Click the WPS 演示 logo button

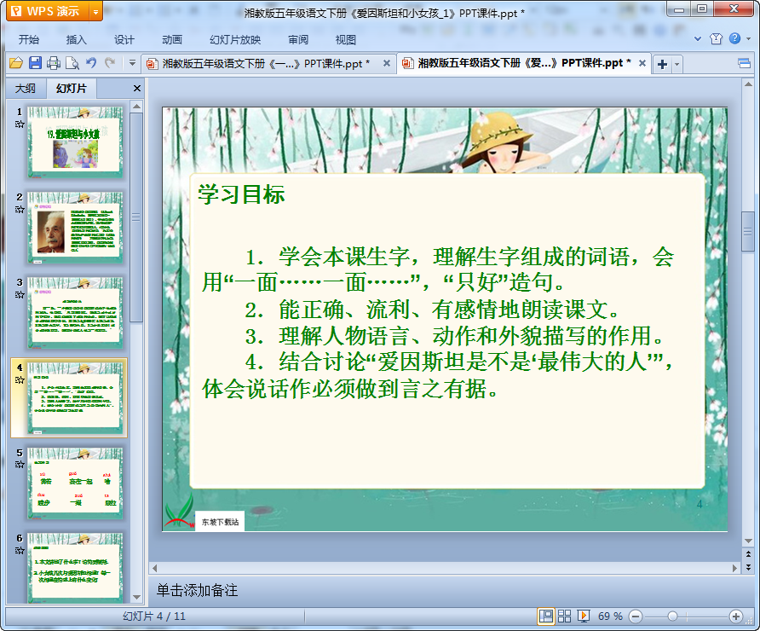click(48, 12)
